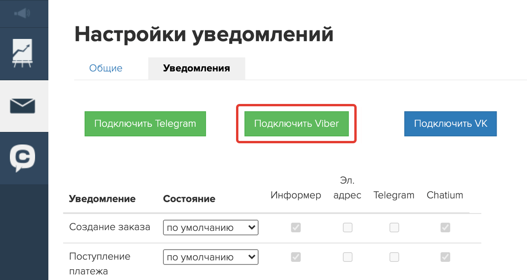Open the Chatium chat bubble icon
The image size is (527, 280).
tap(23, 158)
